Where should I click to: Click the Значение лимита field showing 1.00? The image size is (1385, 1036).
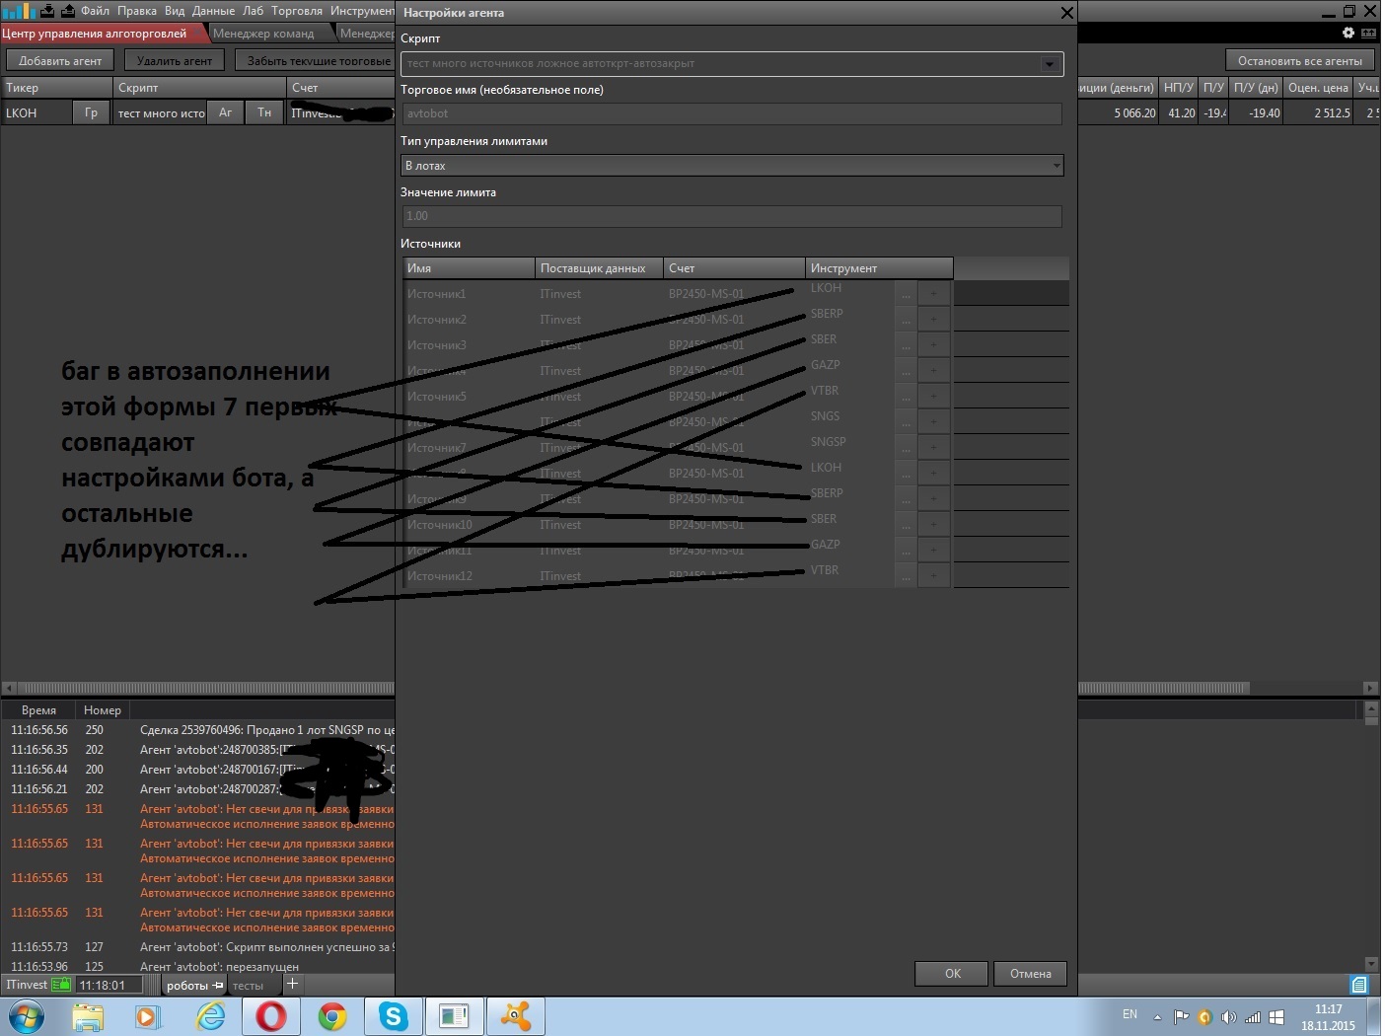[732, 216]
